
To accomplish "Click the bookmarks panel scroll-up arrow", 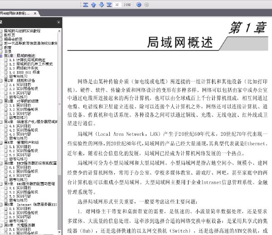I will coord(59,31).
